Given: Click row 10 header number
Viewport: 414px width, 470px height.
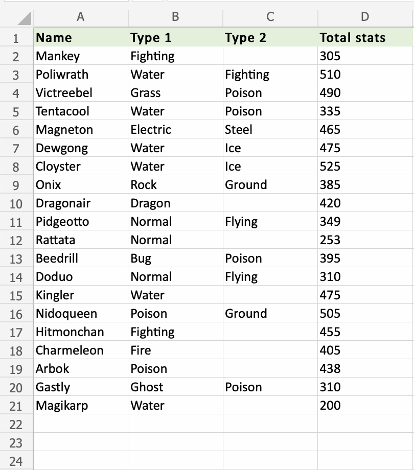Looking at the screenshot, I should (16, 203).
